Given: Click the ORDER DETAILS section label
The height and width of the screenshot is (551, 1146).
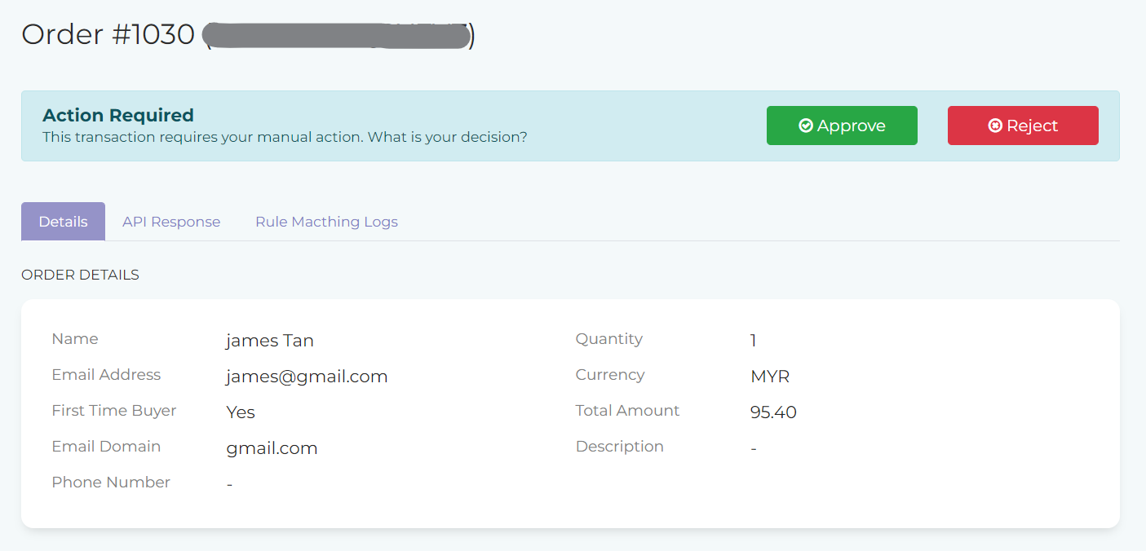Looking at the screenshot, I should (80, 275).
